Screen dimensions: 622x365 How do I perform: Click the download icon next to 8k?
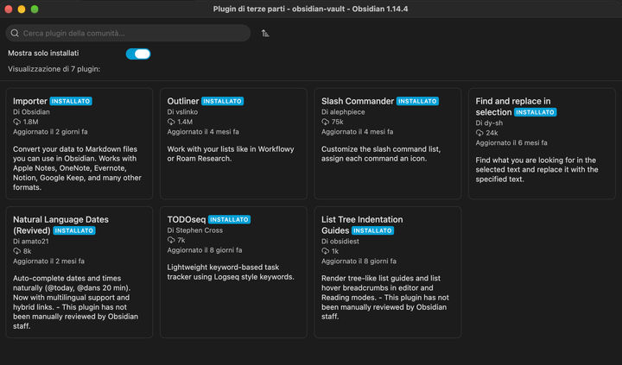click(16, 251)
